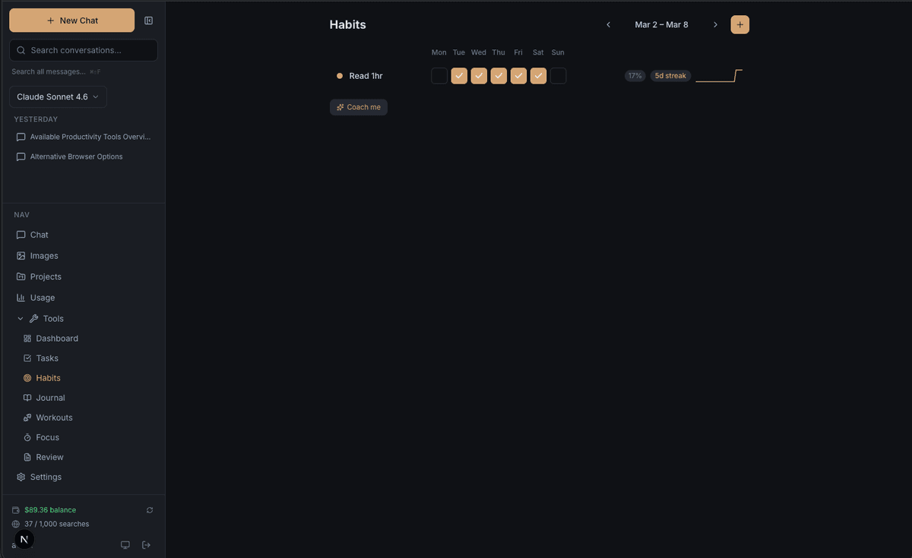Go to previous week with left chevron
Viewport: 912px width, 558px height.
pos(608,25)
